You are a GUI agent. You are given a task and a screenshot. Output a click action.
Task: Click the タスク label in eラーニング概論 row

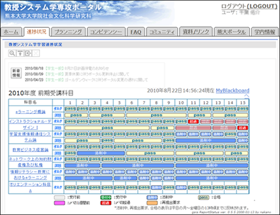[x=58, y=109]
